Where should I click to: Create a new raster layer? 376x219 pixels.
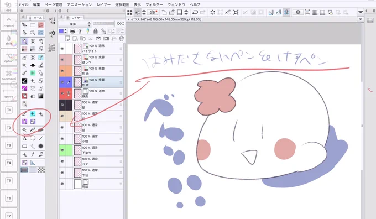(67, 38)
